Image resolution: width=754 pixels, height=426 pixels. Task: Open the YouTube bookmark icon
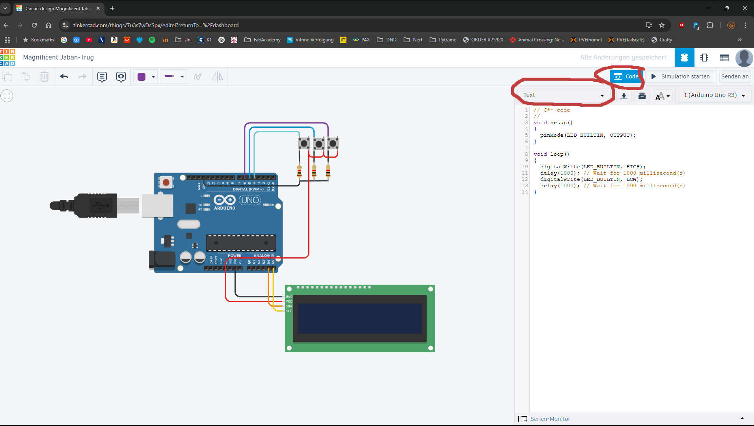pyautogui.click(x=89, y=40)
